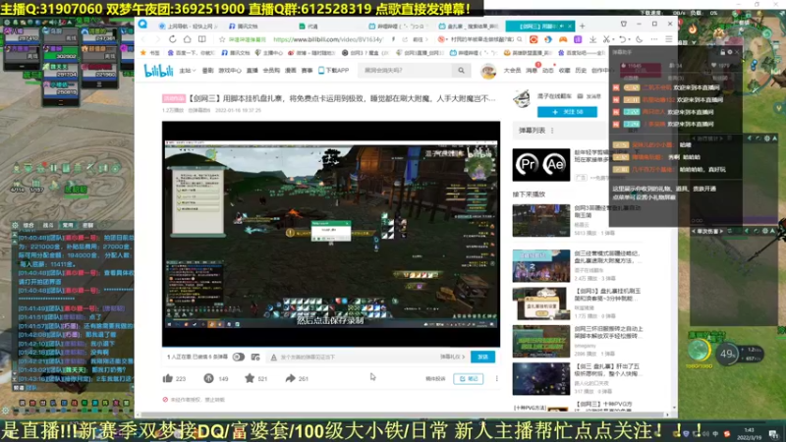The image size is (786, 442).
Task: Open the 弹幕列表 options menu
Action: [x=552, y=131]
